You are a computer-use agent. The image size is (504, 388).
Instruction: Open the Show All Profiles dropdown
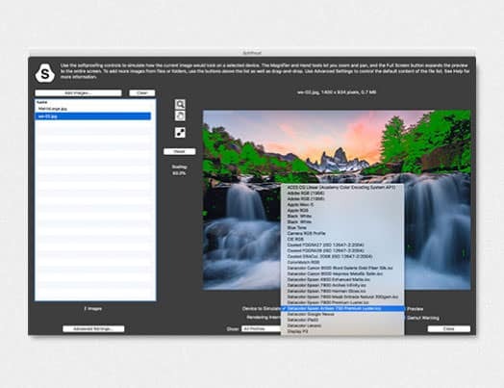(261, 329)
